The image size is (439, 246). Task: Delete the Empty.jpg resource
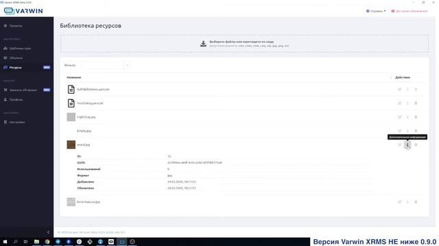pos(416,131)
